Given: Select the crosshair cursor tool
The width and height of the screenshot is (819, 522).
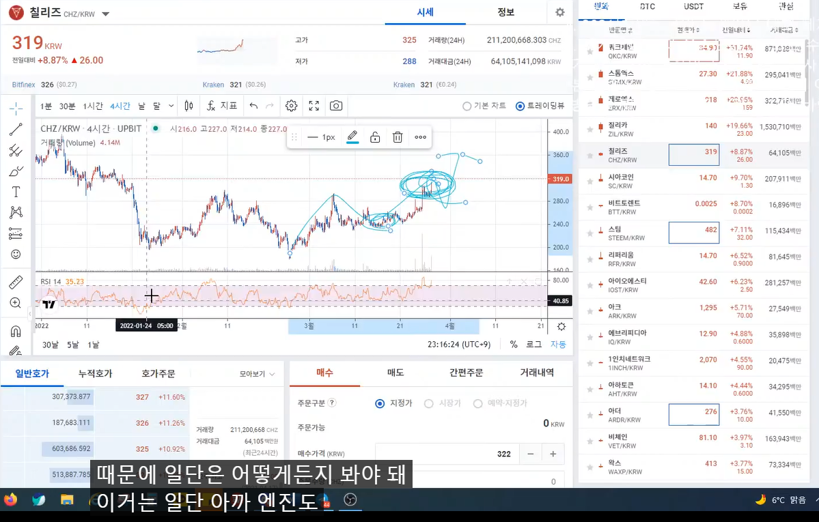Looking at the screenshot, I should tap(16, 108).
